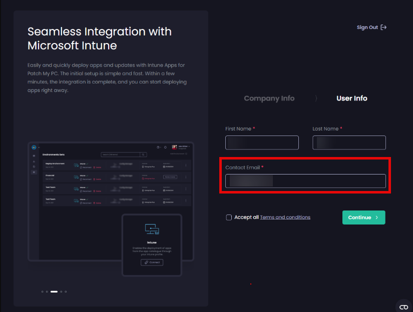
Task: Open three-dot menu for Deploy Environment row
Action: point(186,165)
